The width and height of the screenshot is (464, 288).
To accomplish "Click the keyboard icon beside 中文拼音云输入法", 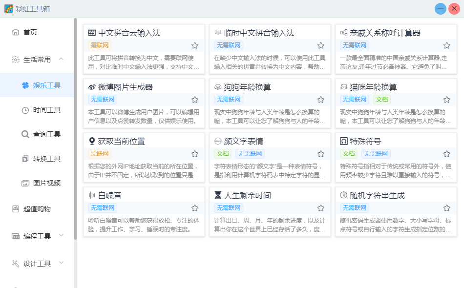I will tap(92, 33).
